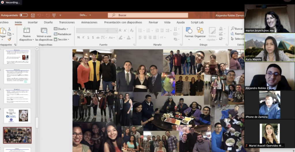Cut selection with the scissors icon
The height and width of the screenshot is (152, 295).
point(9,29)
